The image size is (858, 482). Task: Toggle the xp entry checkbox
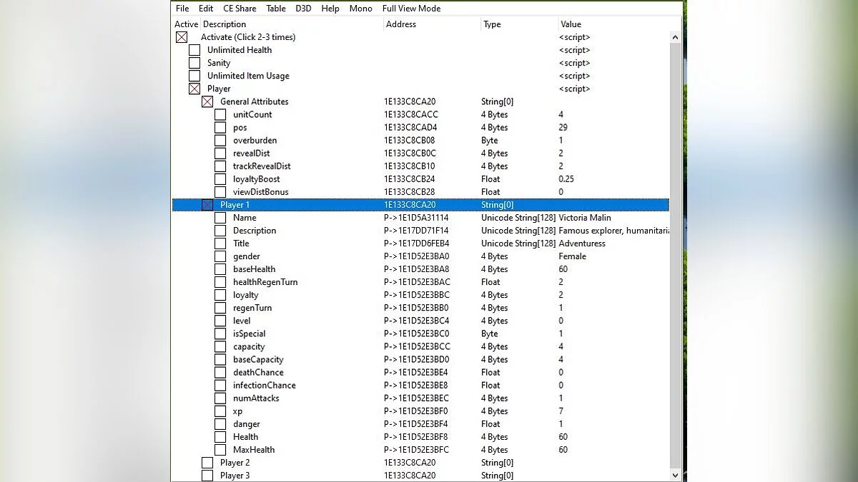[220, 411]
